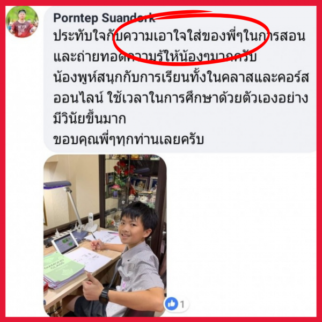Click the blue thumbs-up like icon
322x322 pixels.
tap(171, 304)
